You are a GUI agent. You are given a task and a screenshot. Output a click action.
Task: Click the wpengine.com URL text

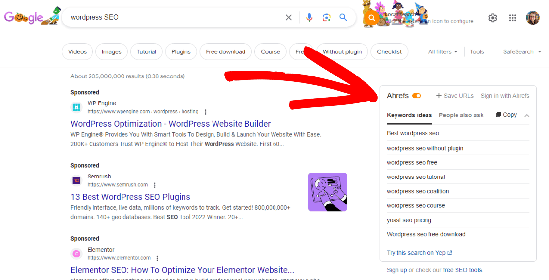143,112
